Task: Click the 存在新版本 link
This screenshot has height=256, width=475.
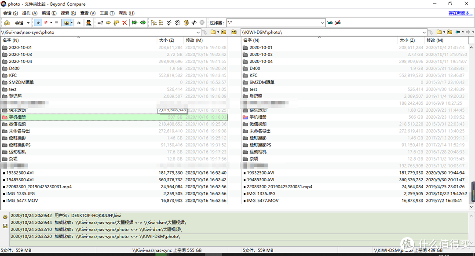Action: (x=460, y=13)
